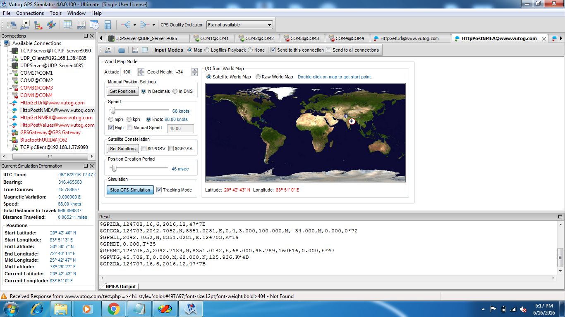This screenshot has height=317, width=565.
Task: Uncheck the Tracking Mode checkbox
Action: (x=159, y=190)
